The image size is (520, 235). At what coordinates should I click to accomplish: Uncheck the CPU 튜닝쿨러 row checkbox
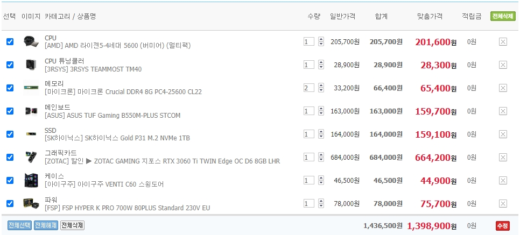tap(10, 65)
